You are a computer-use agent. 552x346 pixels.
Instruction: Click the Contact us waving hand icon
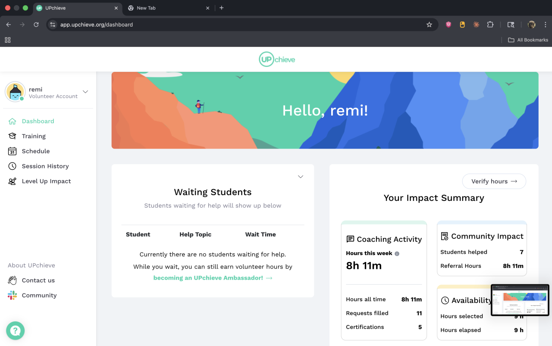(13, 281)
